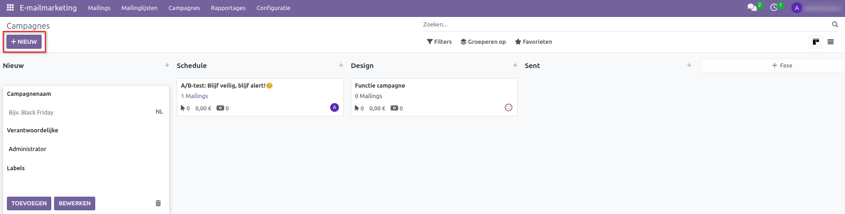
Task: Open the Rapportages menu
Action: [228, 8]
